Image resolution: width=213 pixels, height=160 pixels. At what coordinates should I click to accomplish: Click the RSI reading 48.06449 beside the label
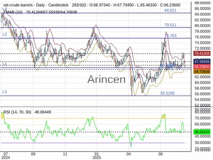tap(43, 112)
